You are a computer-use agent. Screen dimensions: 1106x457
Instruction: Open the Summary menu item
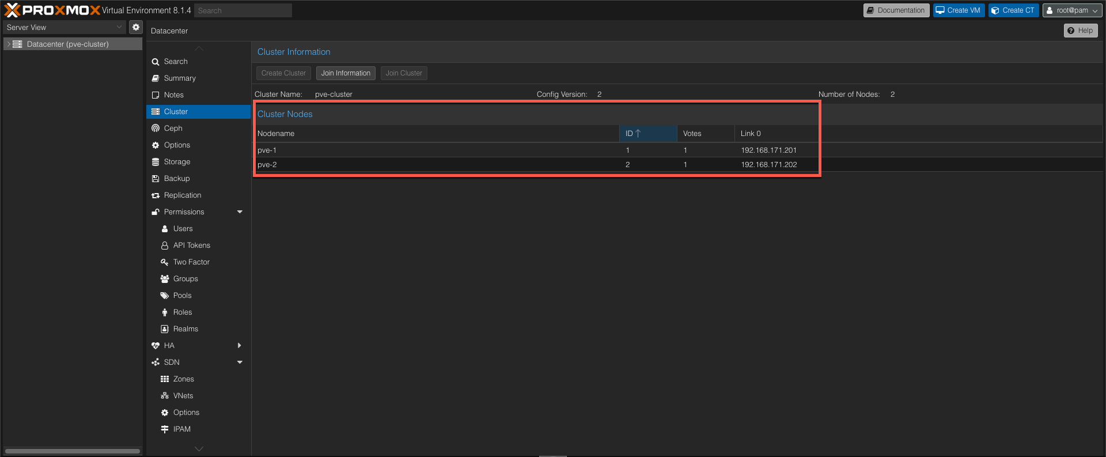tap(199, 78)
